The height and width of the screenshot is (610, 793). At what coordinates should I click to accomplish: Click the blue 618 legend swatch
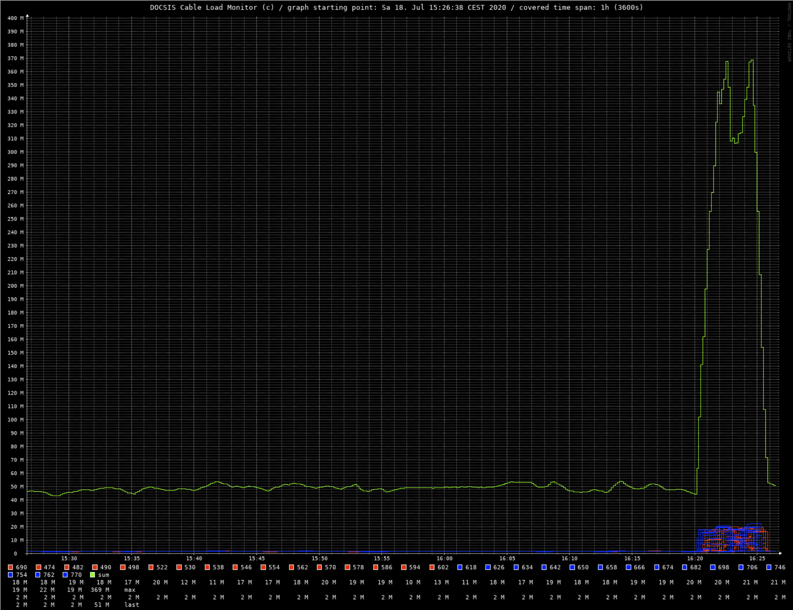tap(460, 567)
